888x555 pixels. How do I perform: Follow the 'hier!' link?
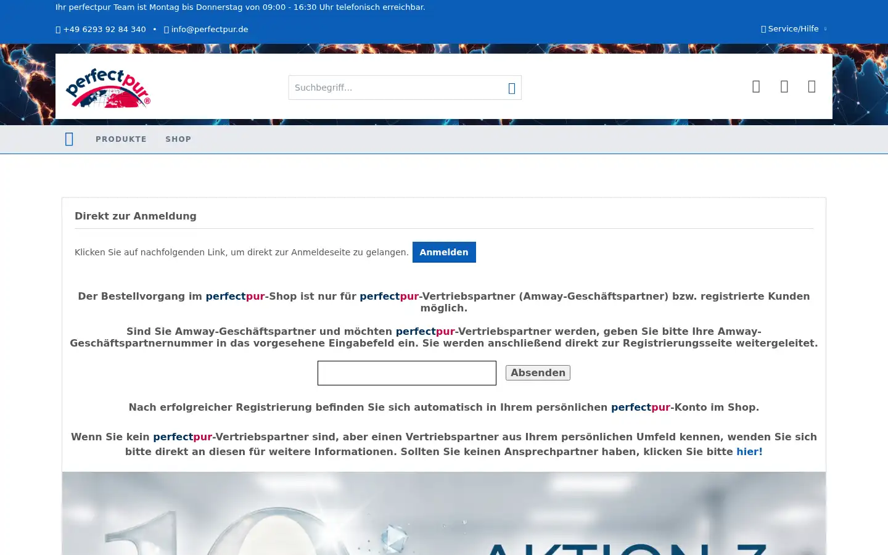point(749,451)
